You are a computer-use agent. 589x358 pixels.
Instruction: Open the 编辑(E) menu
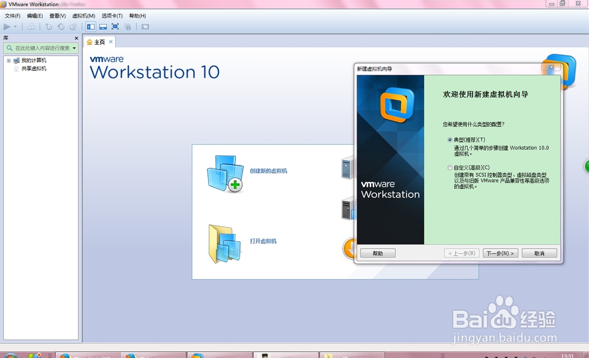pyautogui.click(x=35, y=16)
